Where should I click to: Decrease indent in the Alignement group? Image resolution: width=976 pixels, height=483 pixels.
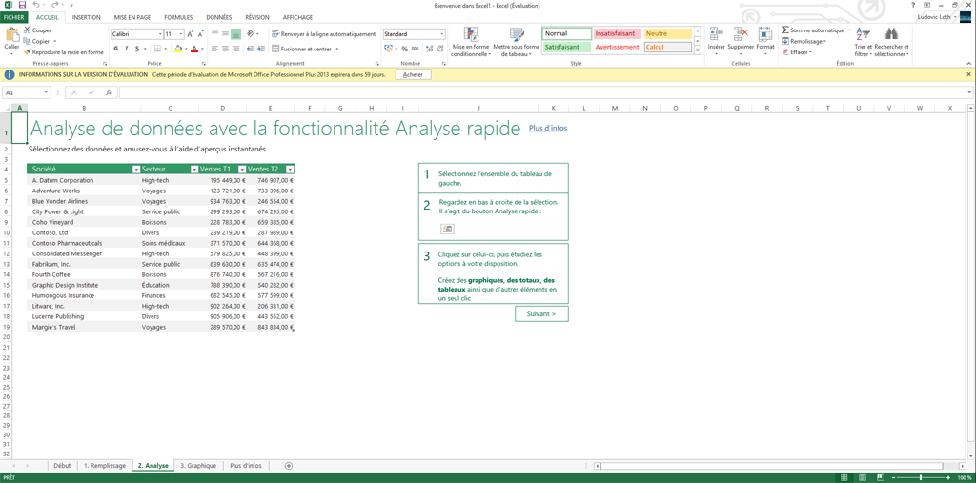[251, 49]
